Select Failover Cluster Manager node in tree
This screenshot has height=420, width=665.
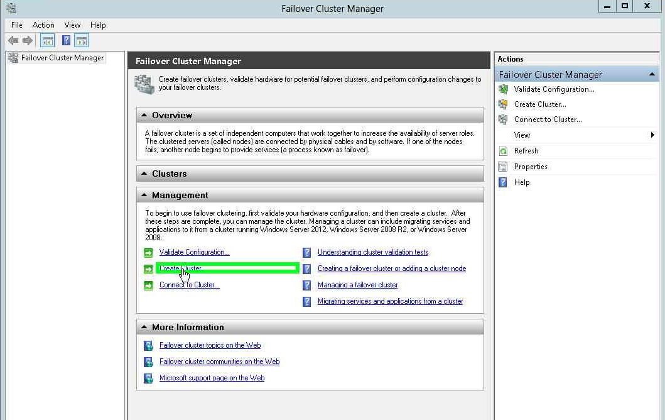tap(62, 58)
